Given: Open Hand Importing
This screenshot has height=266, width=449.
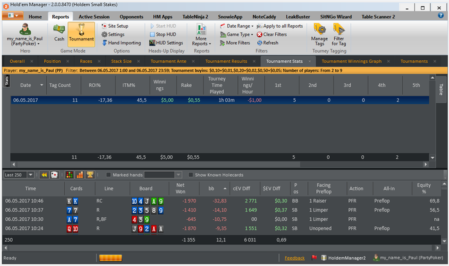Looking at the screenshot, I should pyautogui.click(x=121, y=43).
